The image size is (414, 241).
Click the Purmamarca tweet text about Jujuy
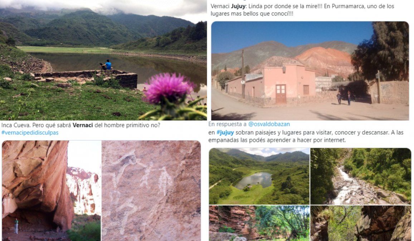point(302,10)
